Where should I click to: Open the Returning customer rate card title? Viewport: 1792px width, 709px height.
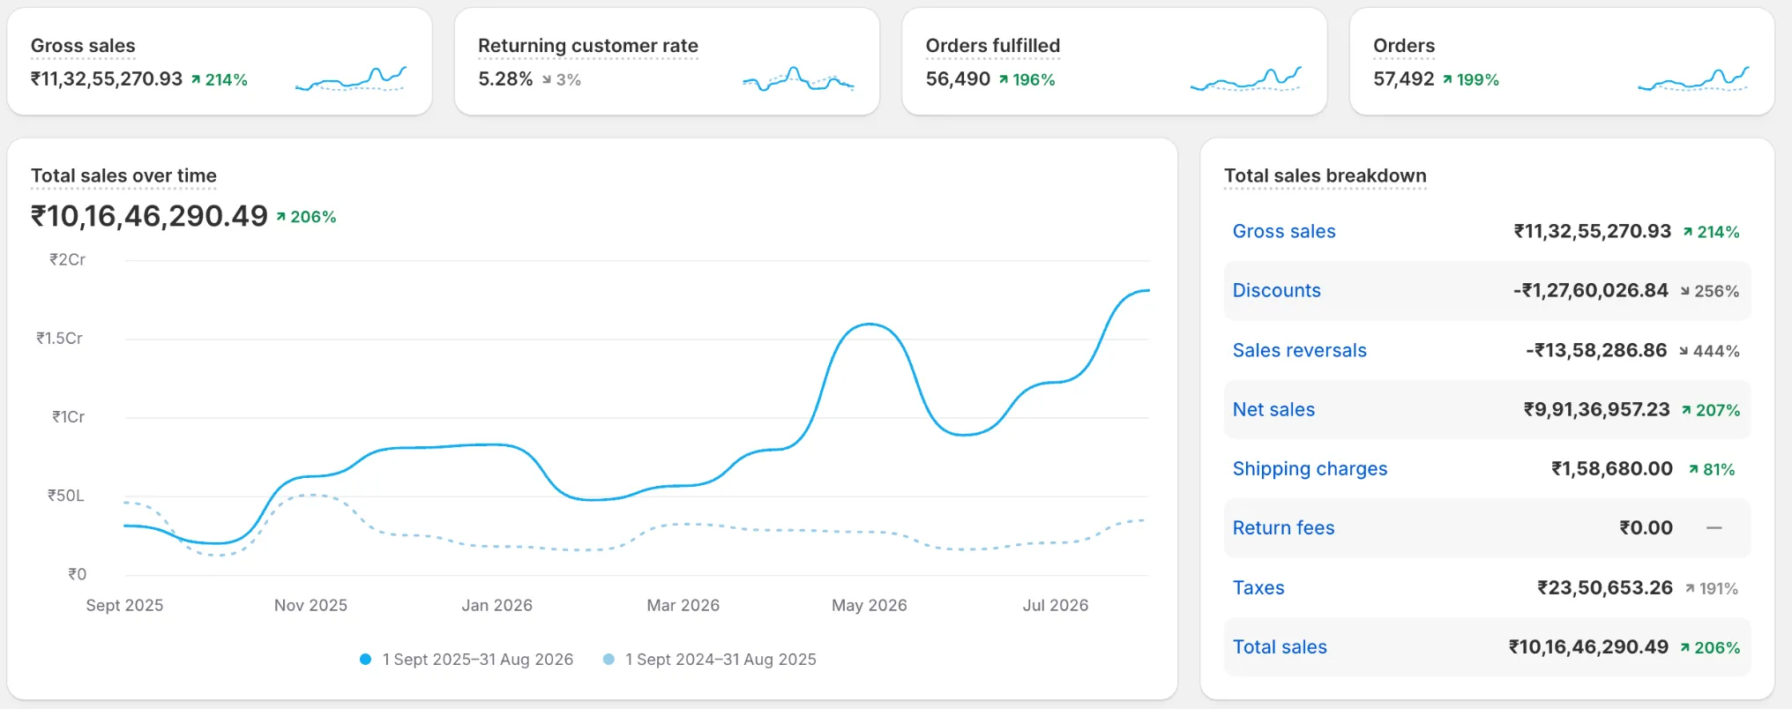[587, 46]
